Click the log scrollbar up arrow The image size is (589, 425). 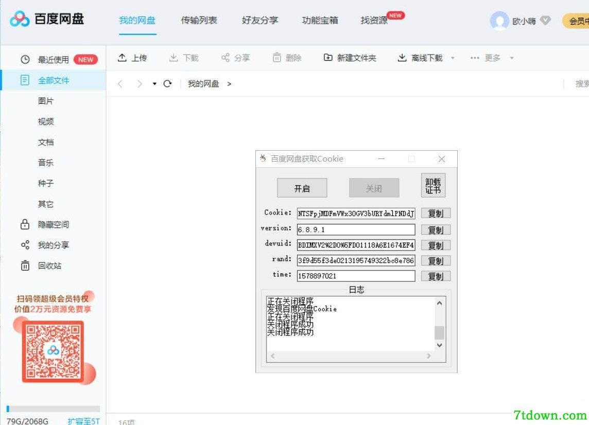[440, 303]
